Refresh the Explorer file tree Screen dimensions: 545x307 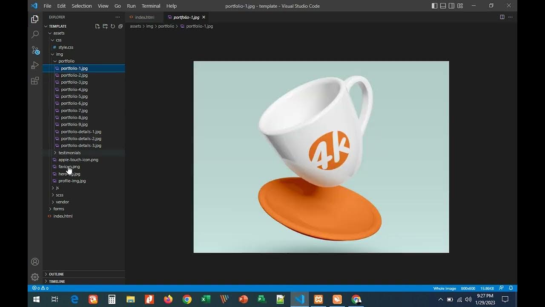(113, 26)
